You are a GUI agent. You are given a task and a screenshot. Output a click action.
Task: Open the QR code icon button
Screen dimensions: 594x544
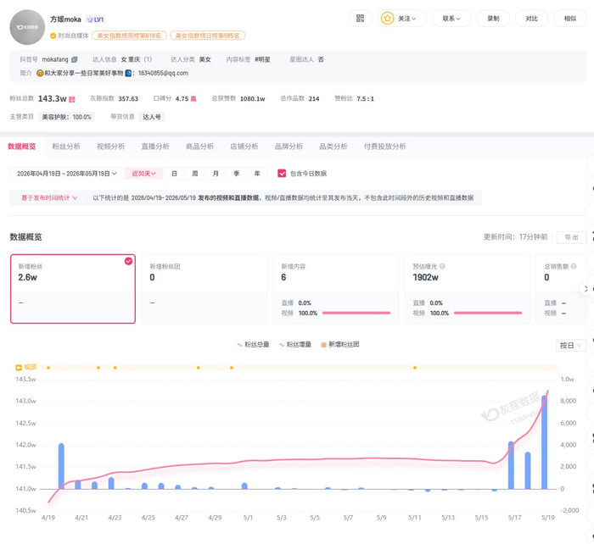(360, 19)
